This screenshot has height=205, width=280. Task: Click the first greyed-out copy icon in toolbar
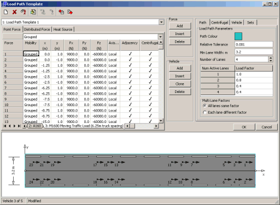(x=43, y=12)
